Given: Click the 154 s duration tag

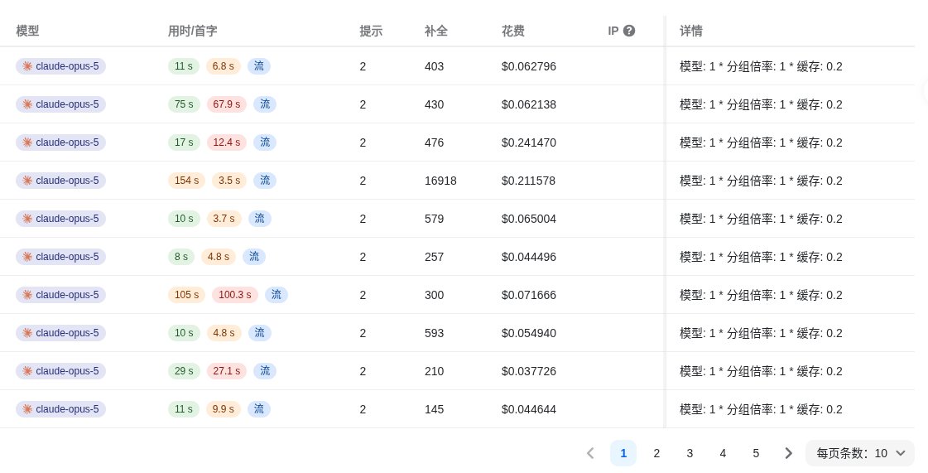Looking at the screenshot, I should [186, 181].
